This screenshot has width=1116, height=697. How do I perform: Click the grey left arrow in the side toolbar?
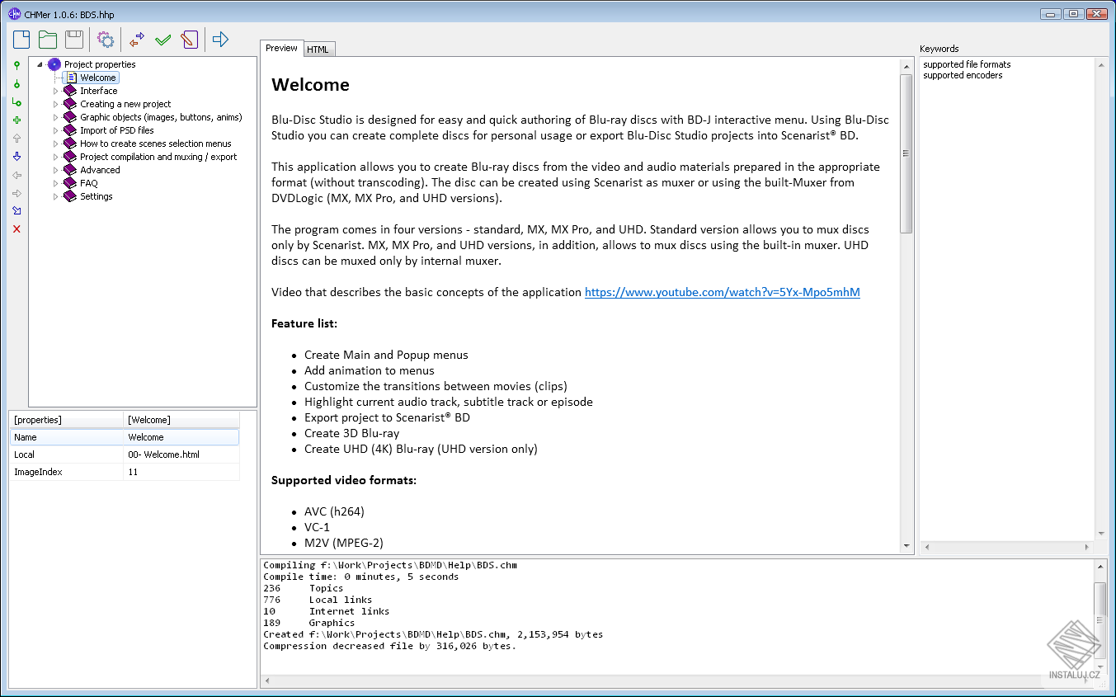[x=16, y=175]
